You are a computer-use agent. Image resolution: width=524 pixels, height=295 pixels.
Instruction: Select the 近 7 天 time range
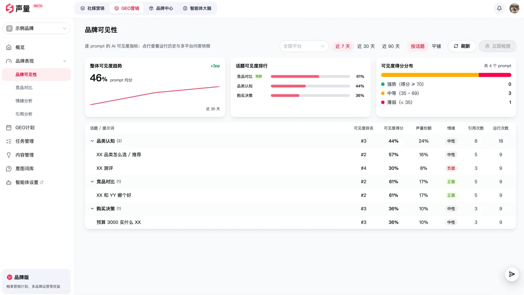point(343,46)
